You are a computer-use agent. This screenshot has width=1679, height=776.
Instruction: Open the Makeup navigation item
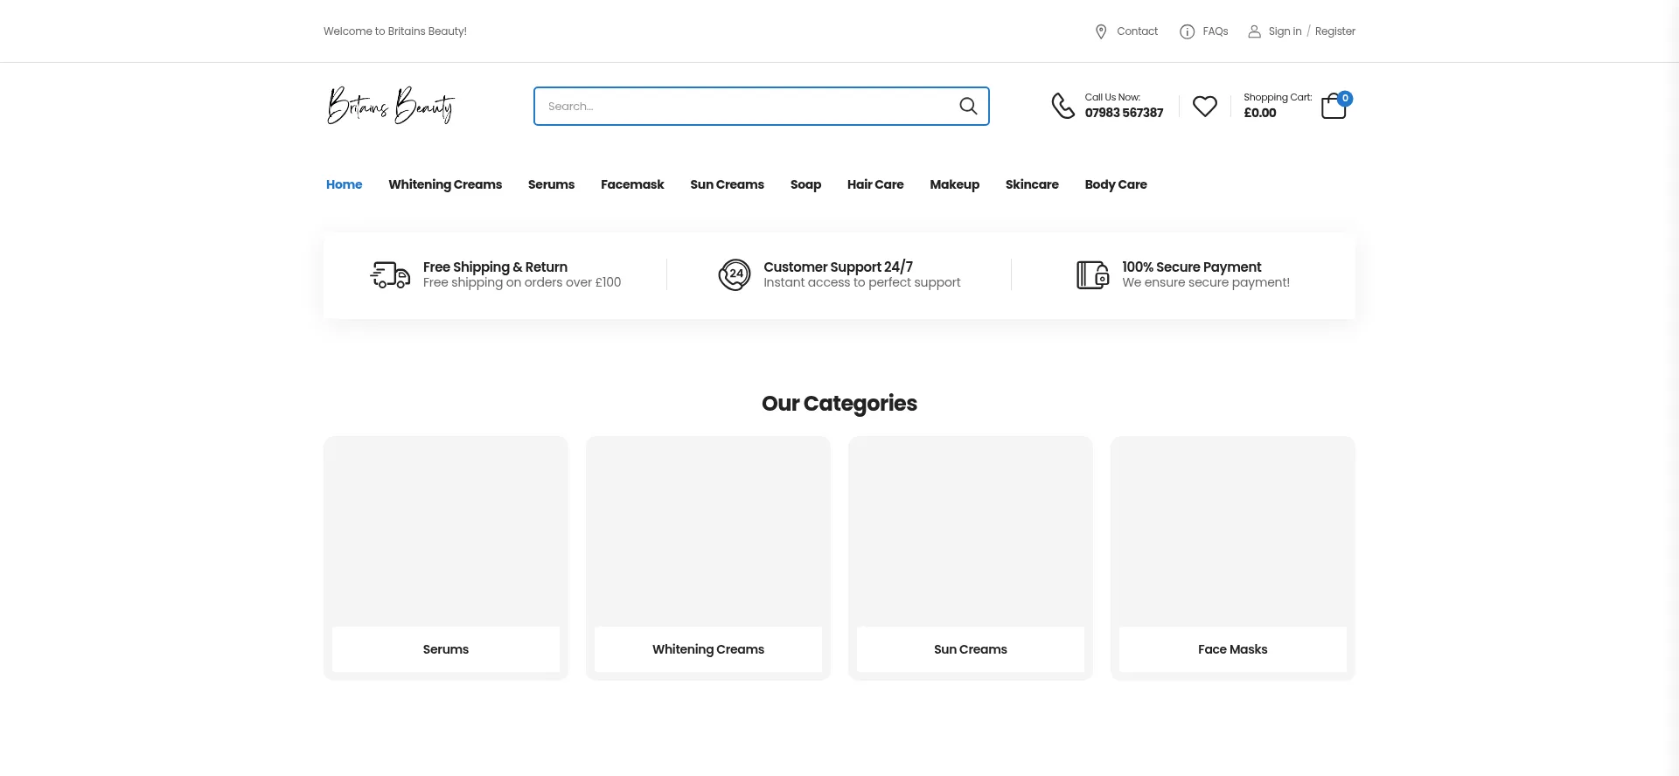[x=954, y=184]
